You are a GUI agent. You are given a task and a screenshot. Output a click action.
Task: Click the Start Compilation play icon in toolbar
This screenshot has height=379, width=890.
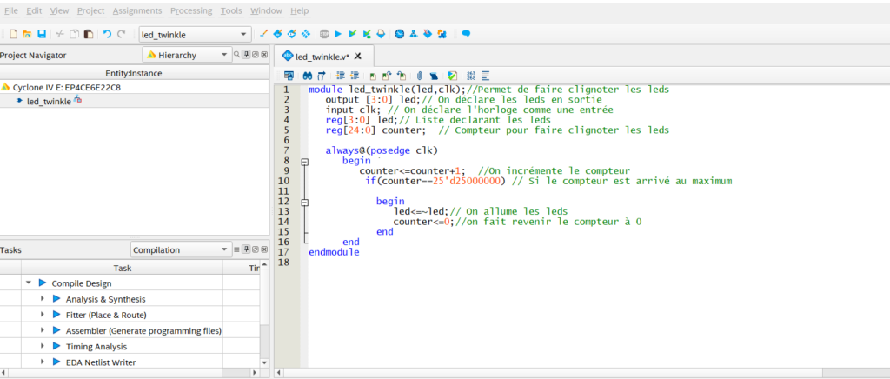tap(338, 34)
